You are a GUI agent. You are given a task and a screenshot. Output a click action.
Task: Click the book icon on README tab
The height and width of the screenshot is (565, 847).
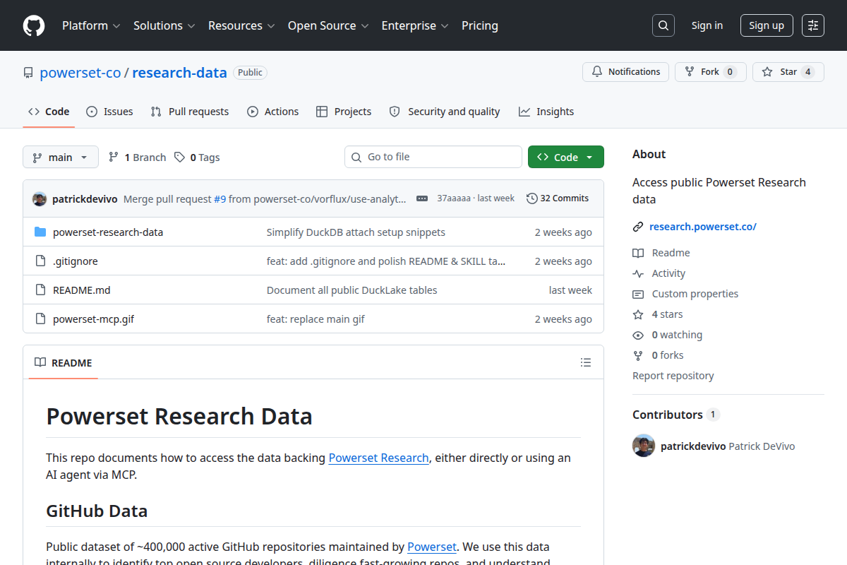point(40,362)
